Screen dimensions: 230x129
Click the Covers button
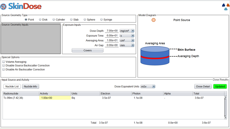[88, 50]
